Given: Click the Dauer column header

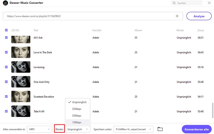Looking at the screenshot, I should 201,30.
